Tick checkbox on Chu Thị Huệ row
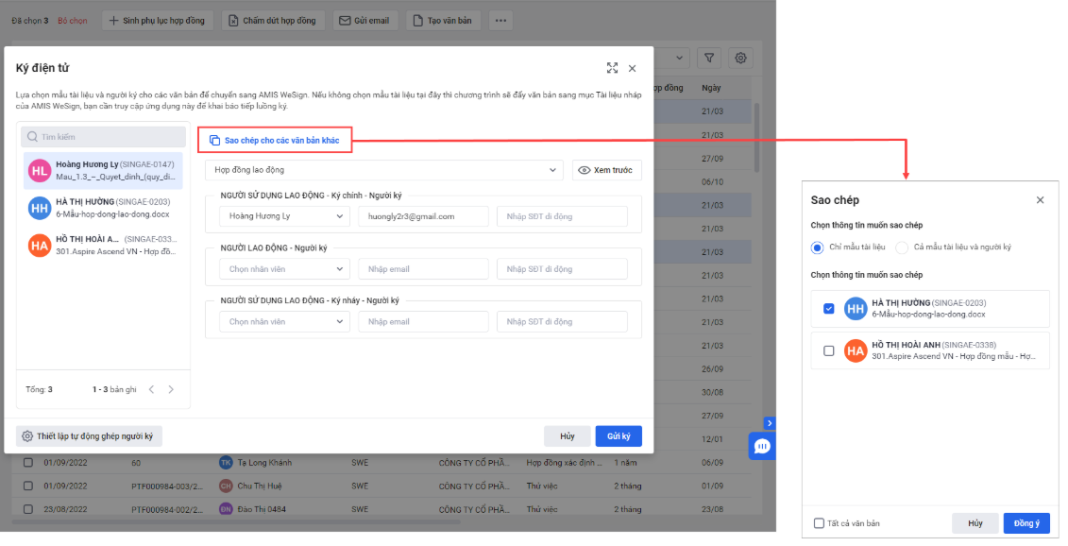1068x546 pixels. tap(28, 486)
